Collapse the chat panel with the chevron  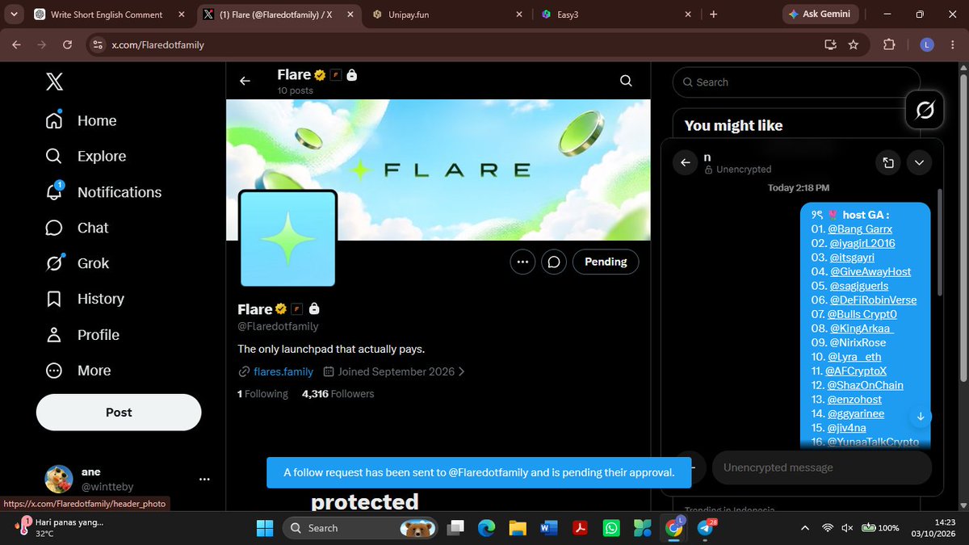(x=920, y=163)
